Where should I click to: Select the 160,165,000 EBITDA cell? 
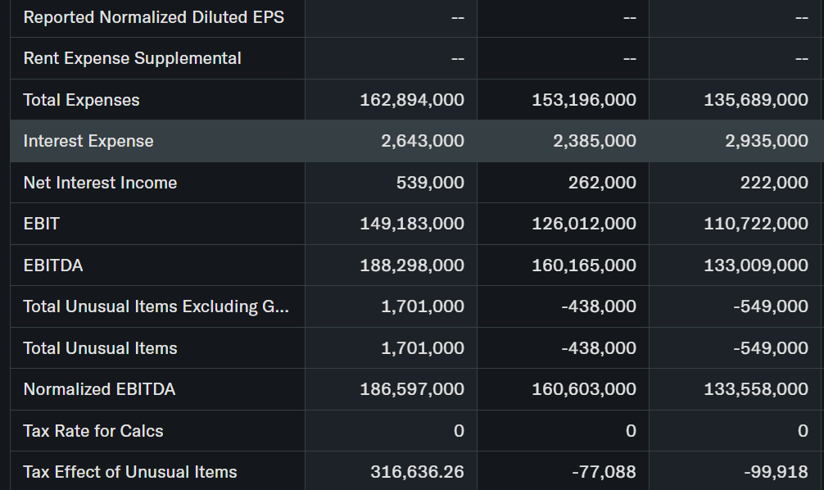[x=583, y=265]
